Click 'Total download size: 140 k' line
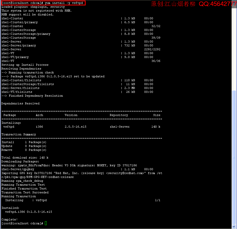The image size is (237, 229). pos(25,158)
